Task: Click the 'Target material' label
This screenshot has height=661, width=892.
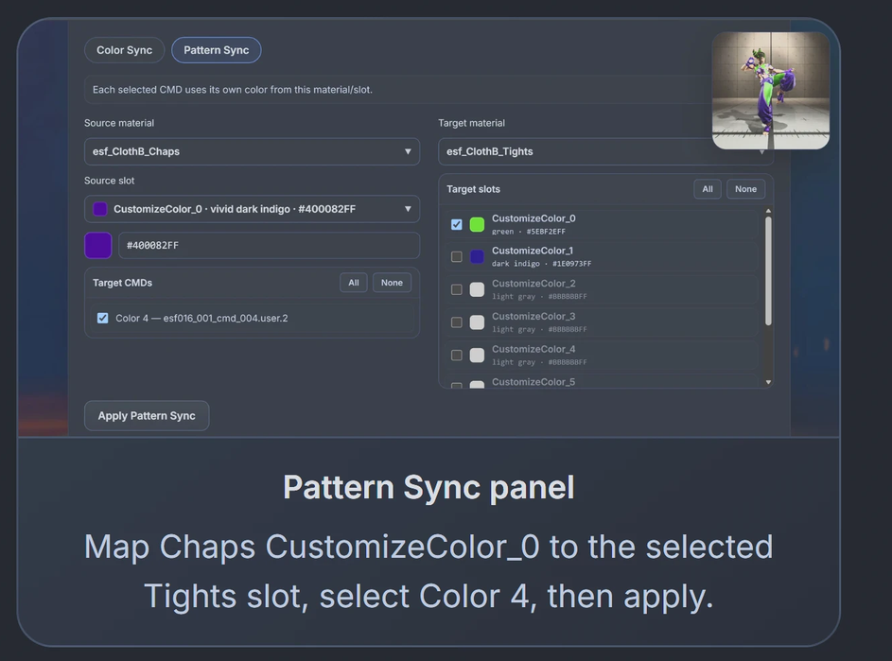Action: pos(471,123)
